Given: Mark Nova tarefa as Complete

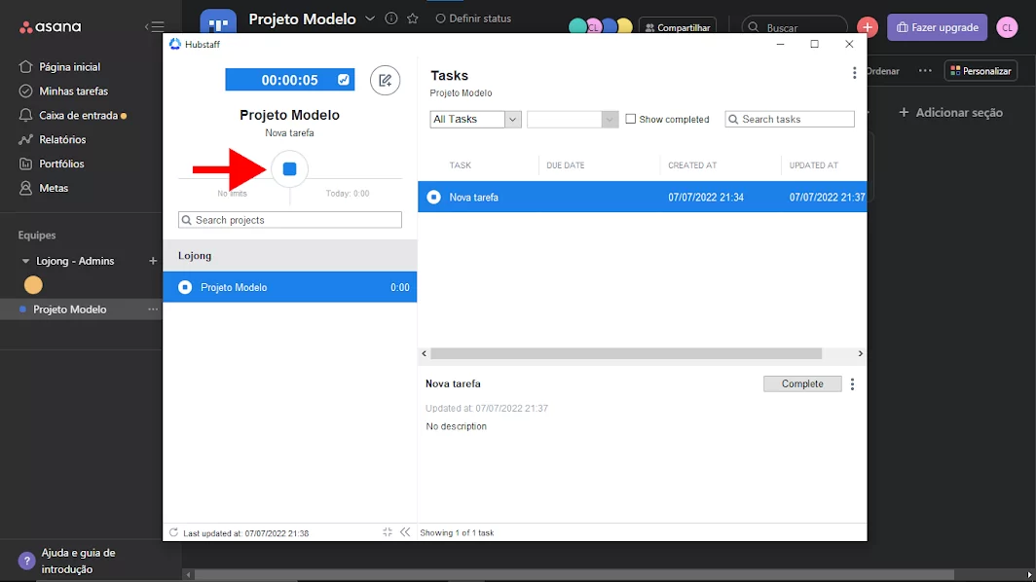Looking at the screenshot, I should (802, 383).
